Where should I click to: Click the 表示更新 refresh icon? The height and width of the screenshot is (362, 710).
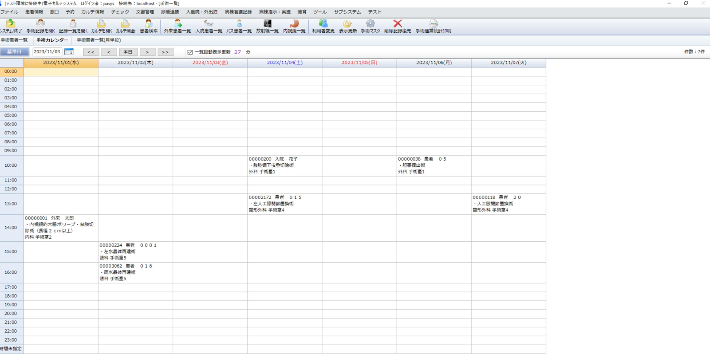347,24
